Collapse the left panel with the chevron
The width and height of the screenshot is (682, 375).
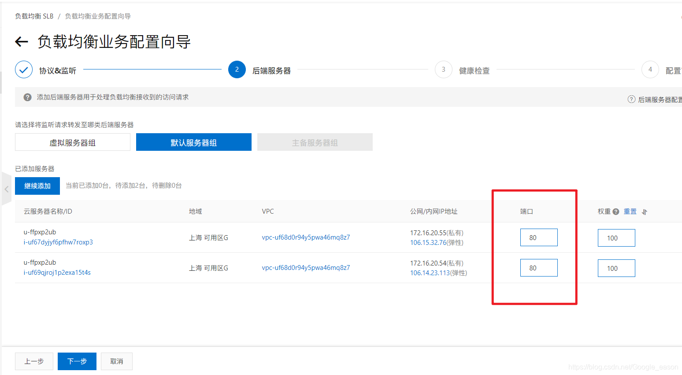pyautogui.click(x=6, y=189)
